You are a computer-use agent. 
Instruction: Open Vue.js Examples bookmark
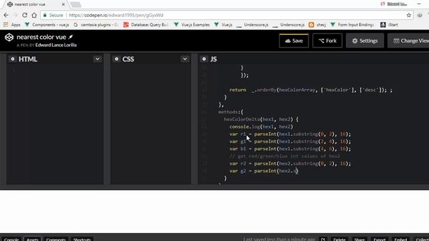click(192, 25)
